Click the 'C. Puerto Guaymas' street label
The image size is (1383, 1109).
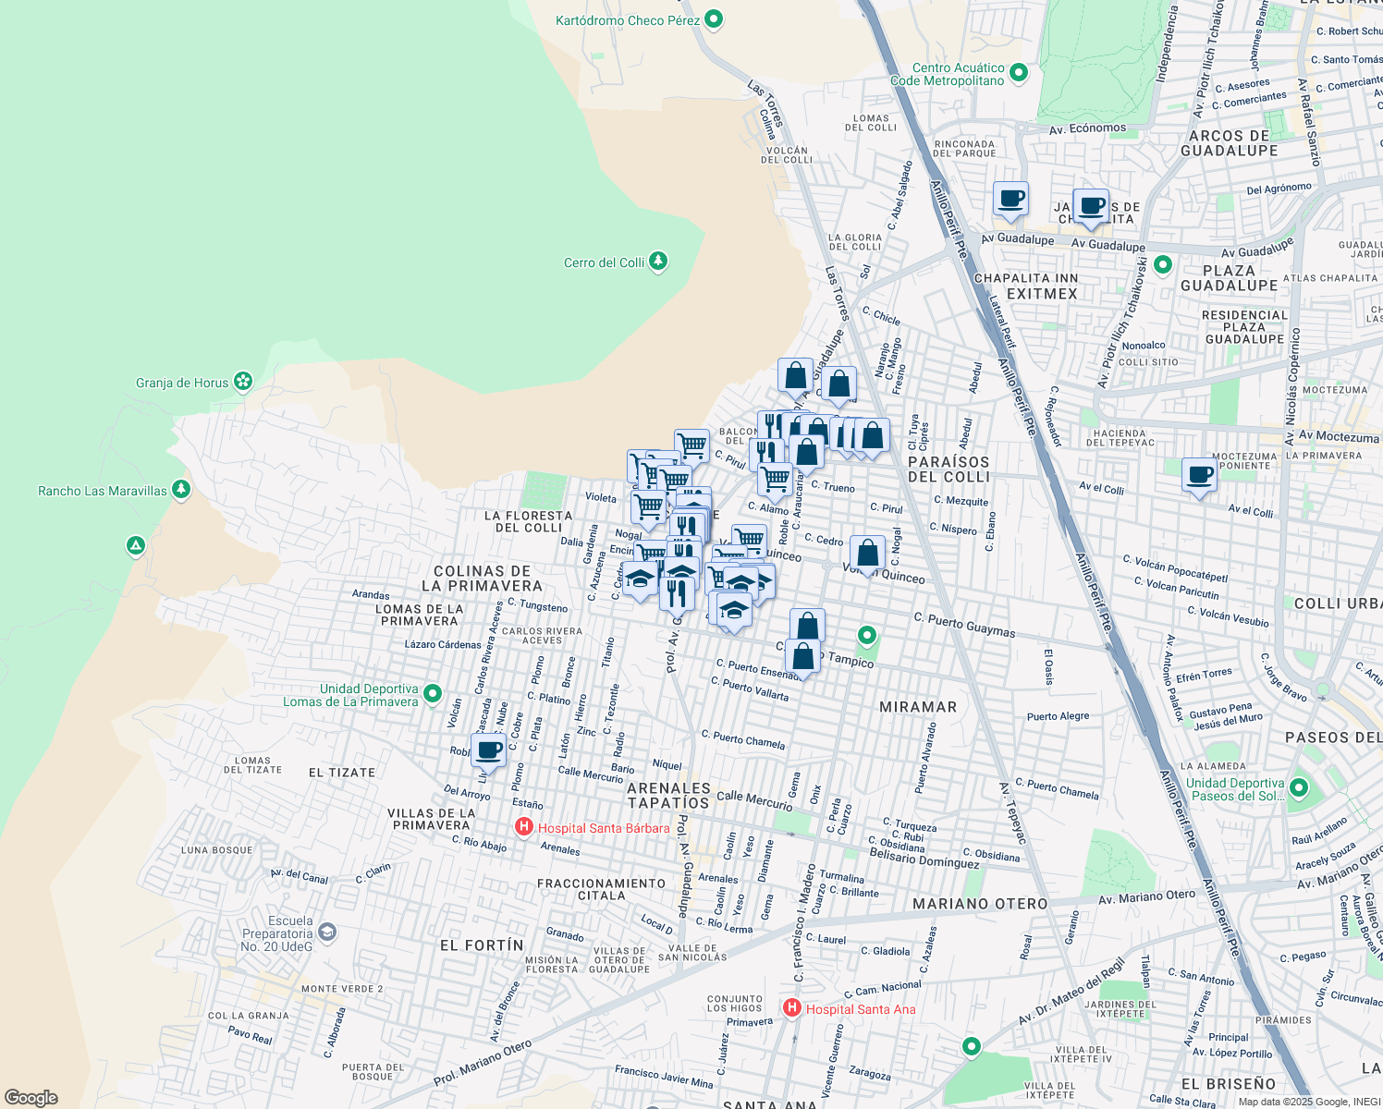964,625
